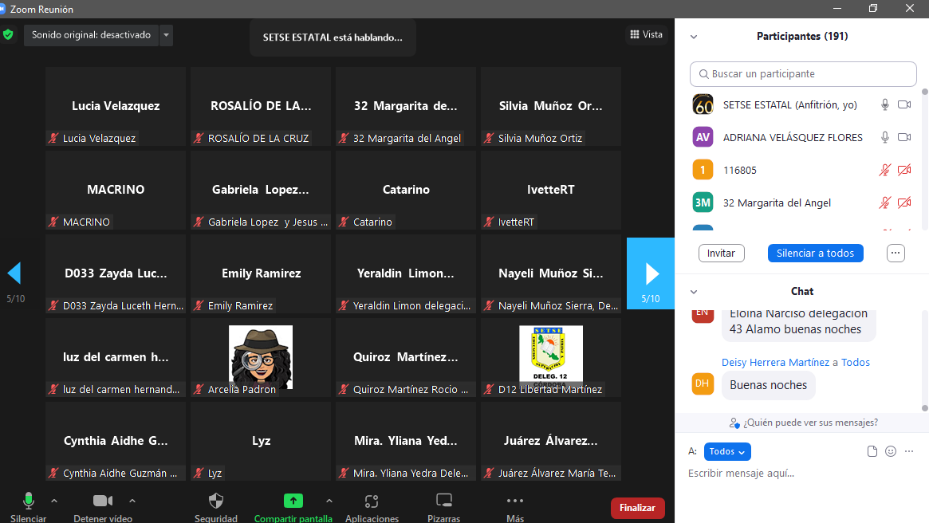
Task: Open Todos recipient dropdown in chat
Action: tap(727, 451)
